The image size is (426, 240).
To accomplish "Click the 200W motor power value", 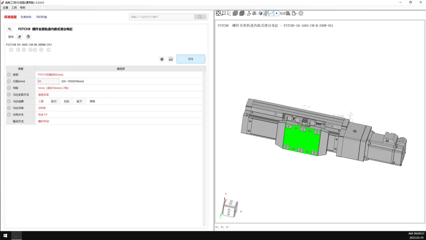I will point(42,108).
